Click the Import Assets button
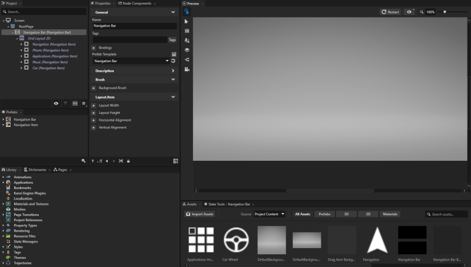Image resolution: width=471 pixels, height=267 pixels. point(200,214)
